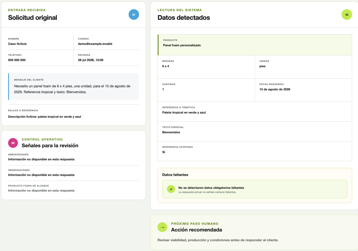The width and height of the screenshot is (358, 251).
Task: Click the Entrada recibida label
Action: 27,10
